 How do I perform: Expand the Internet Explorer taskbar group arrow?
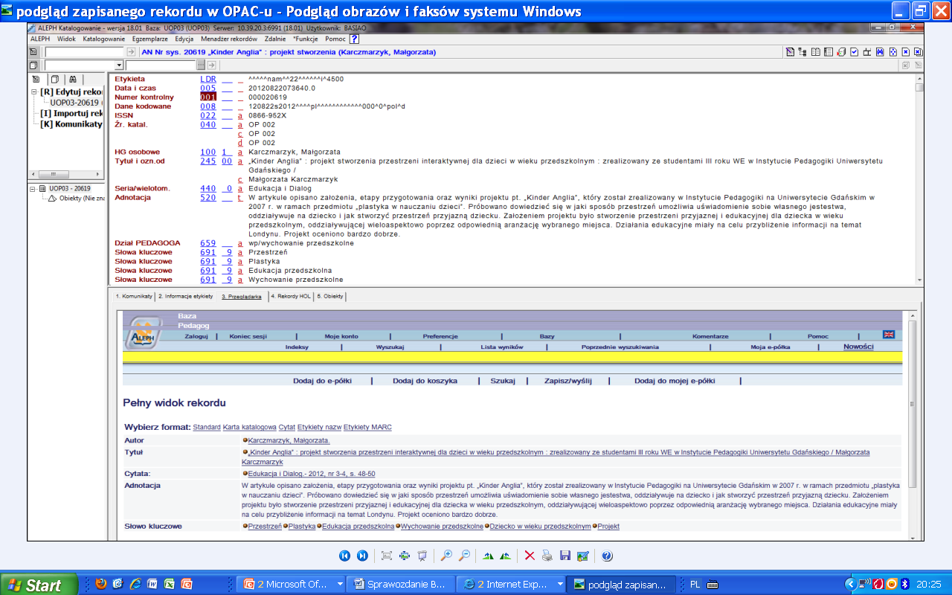[559, 584]
